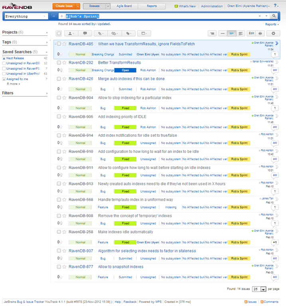This screenshot has height=306, width=286.
Task: Open the Next Release saved search
Action: (15, 58)
